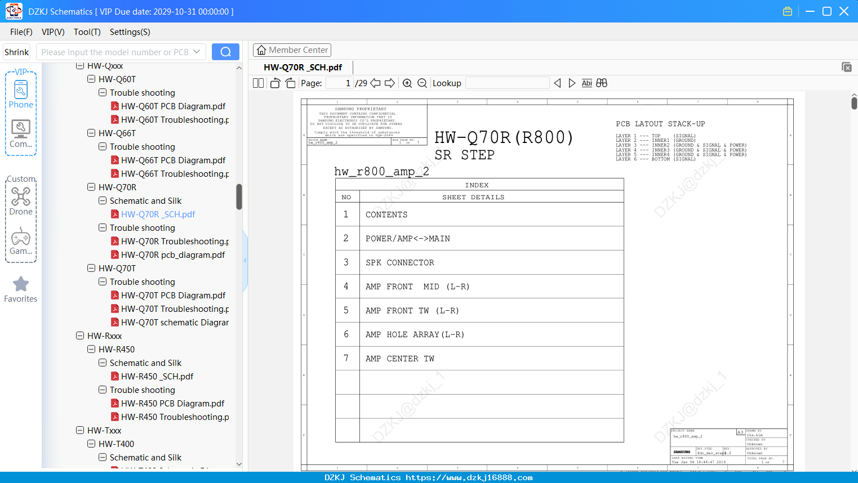
Task: Collapse the HW-T400 node
Action: point(91,444)
